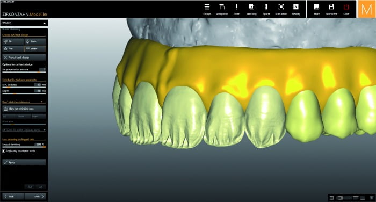Image resolution: width=376 pixels, height=202 pixels.
Task: Select the Earth cut-back design
Action: 35,41
